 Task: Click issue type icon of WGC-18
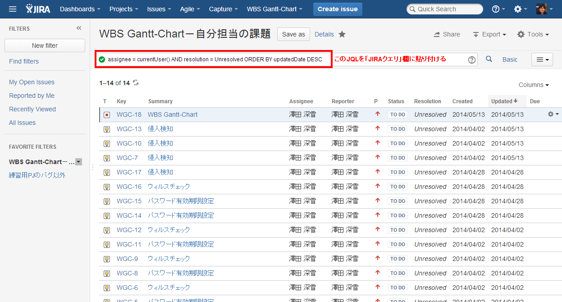107,115
